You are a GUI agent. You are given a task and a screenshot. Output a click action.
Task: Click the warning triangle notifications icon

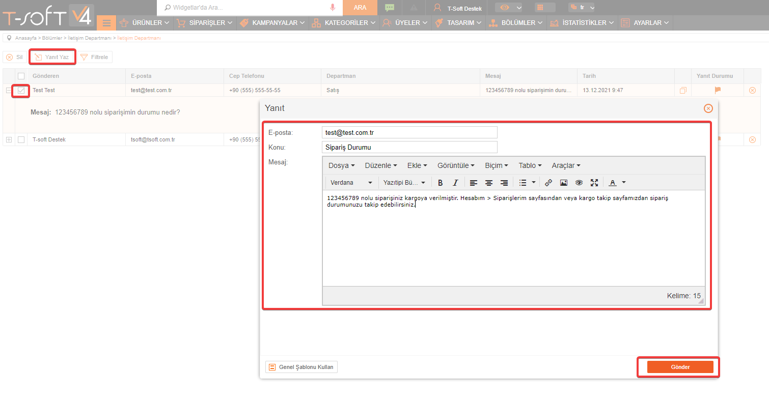point(414,8)
